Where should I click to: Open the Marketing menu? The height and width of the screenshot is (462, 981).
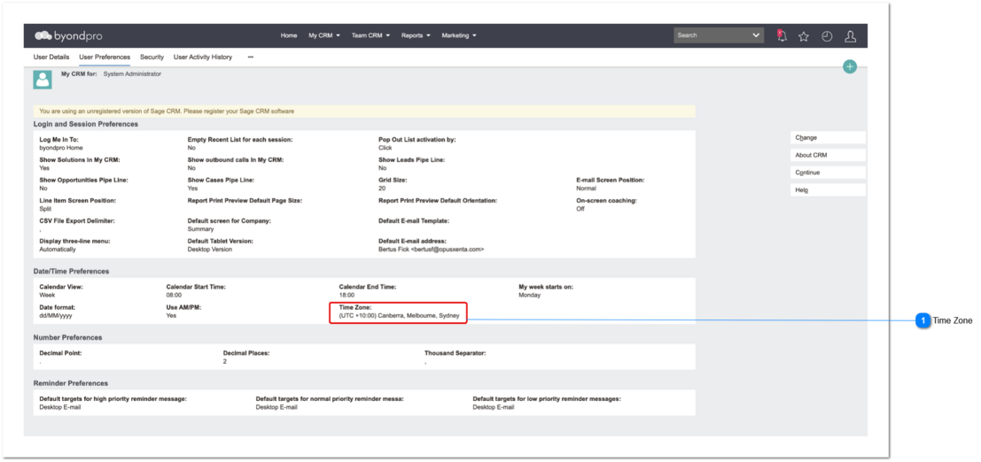[459, 35]
